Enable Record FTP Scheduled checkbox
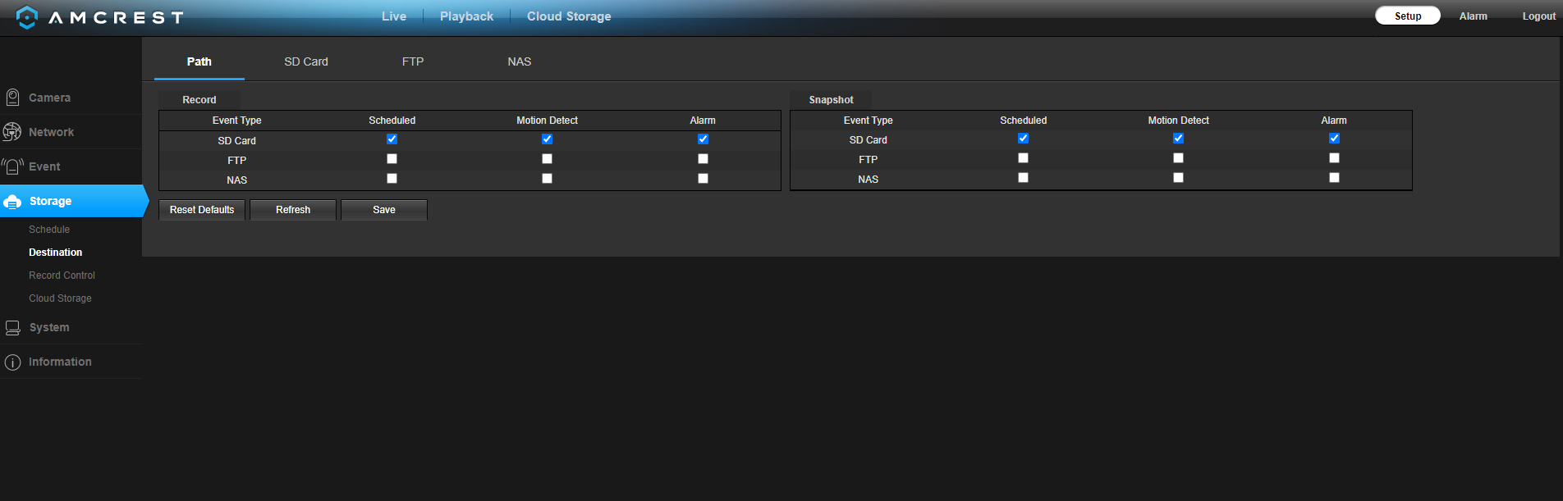This screenshot has height=501, width=1563. click(392, 159)
